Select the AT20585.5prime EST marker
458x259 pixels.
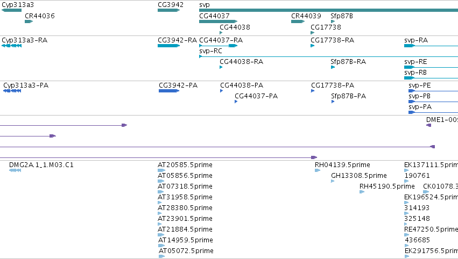161,170
